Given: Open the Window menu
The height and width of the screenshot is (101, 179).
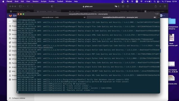Looking at the screenshot, I should (x=69, y=1).
